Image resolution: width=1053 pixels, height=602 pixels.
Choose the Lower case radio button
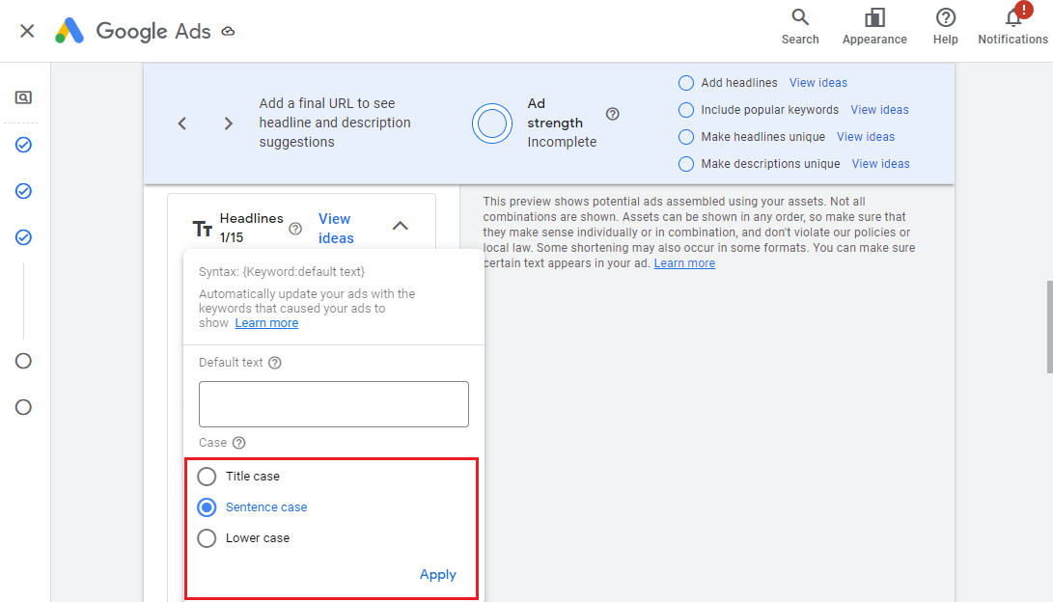207,538
